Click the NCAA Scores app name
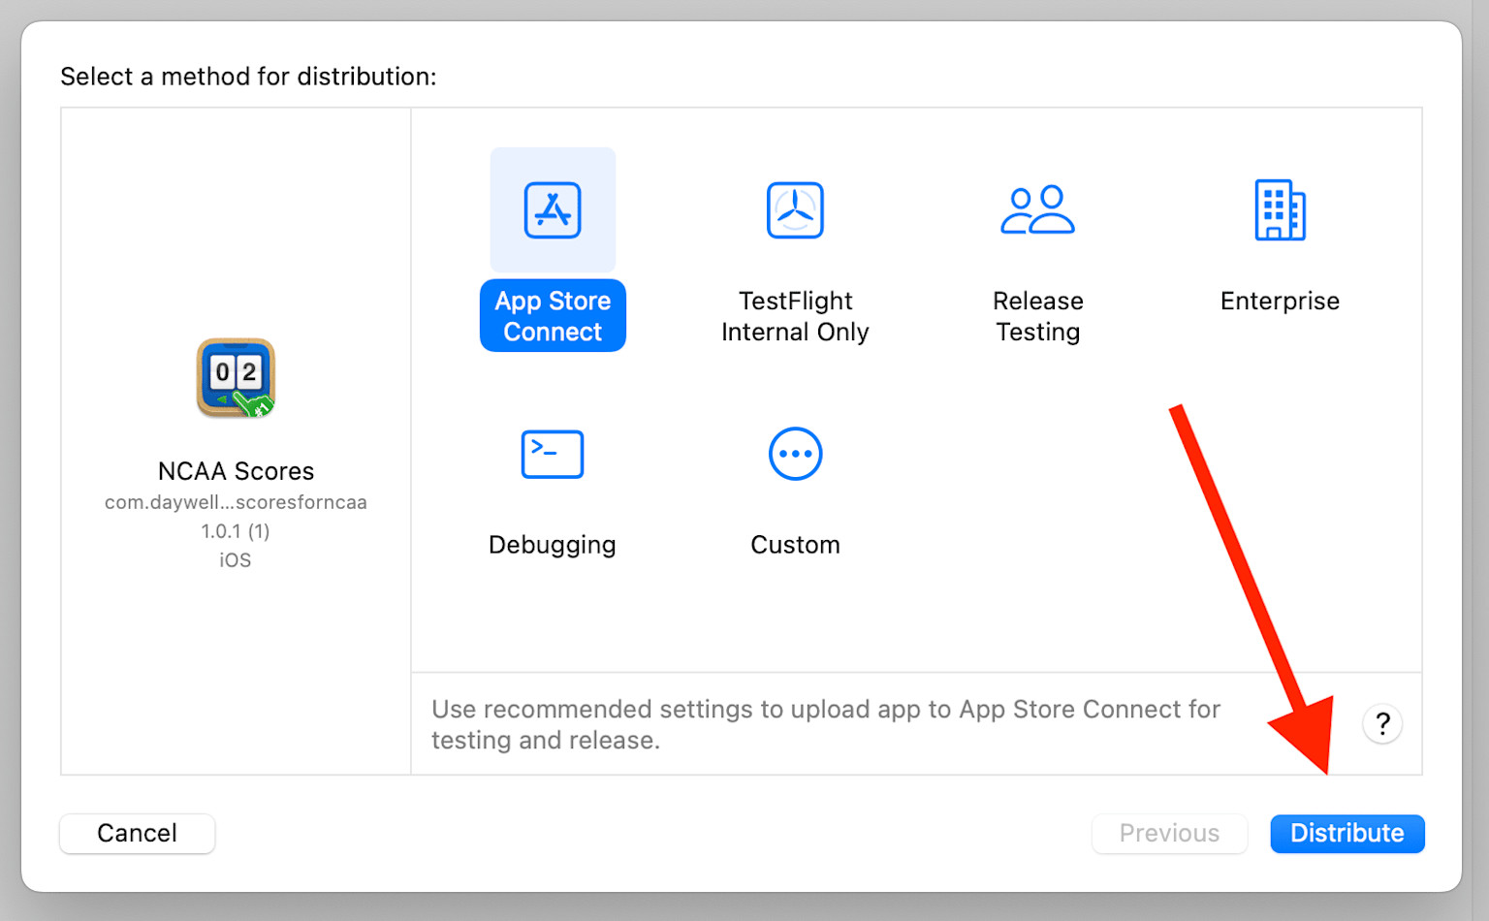Image resolution: width=1489 pixels, height=921 pixels. [x=236, y=471]
